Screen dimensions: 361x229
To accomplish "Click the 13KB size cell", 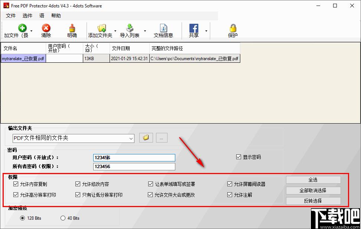I will pyautogui.click(x=97, y=59).
